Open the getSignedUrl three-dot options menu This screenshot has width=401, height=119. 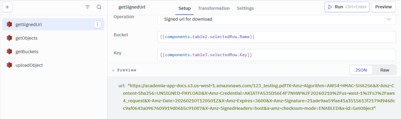click(97, 24)
